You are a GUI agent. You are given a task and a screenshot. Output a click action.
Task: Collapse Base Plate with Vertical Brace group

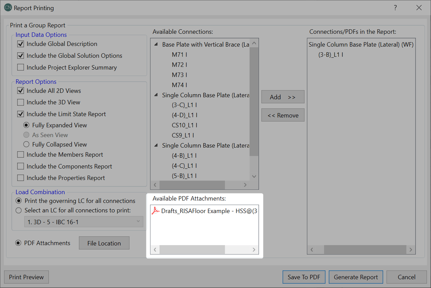156,45
